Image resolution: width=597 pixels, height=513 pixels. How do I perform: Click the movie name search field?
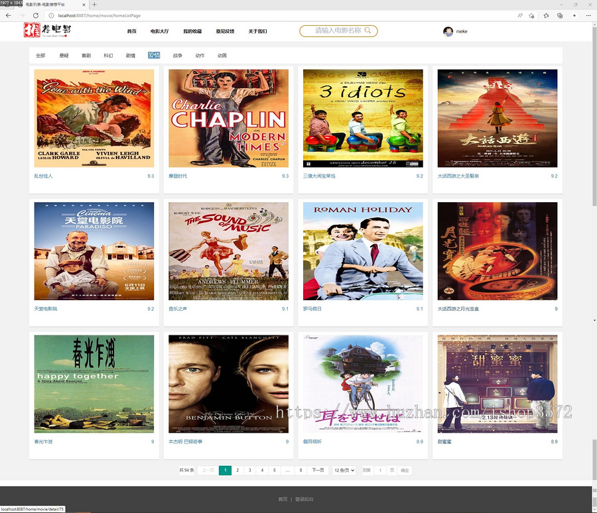[x=338, y=31]
